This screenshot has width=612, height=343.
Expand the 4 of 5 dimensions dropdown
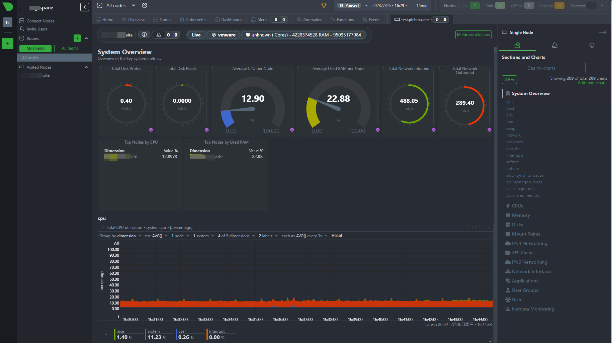point(236,236)
